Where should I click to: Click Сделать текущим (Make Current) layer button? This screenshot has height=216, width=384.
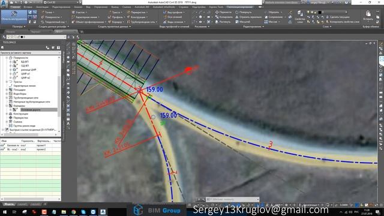(x=337, y=17)
